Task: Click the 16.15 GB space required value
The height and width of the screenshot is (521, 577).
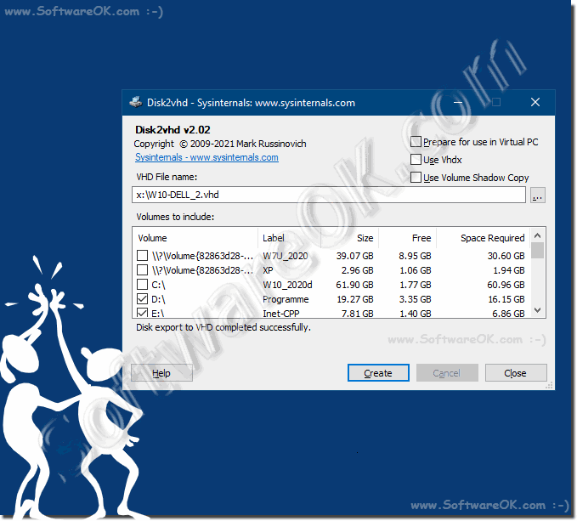Action: point(506,299)
